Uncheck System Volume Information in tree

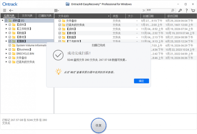[10, 45]
